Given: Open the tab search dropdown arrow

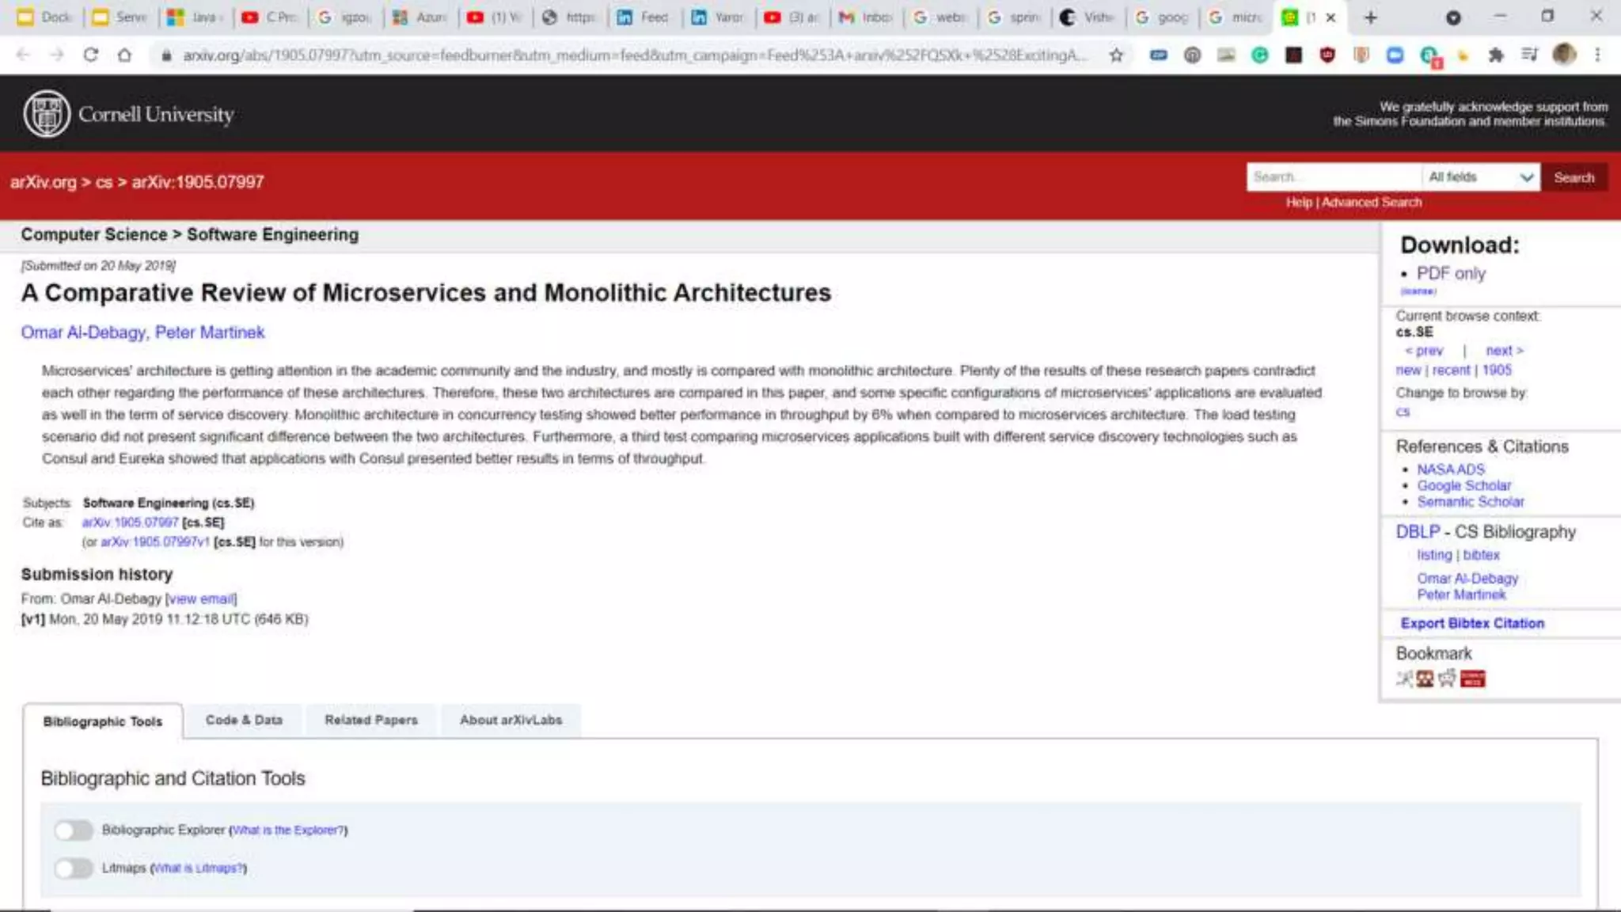Looking at the screenshot, I should click(x=1453, y=17).
